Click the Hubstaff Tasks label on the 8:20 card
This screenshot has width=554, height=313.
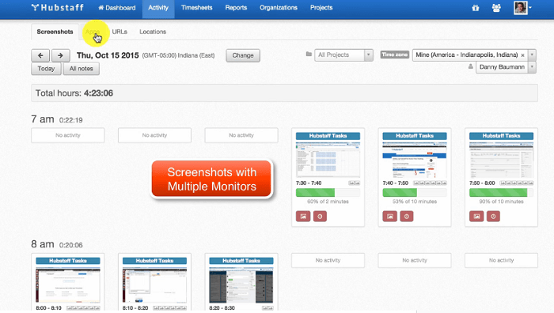point(241,261)
